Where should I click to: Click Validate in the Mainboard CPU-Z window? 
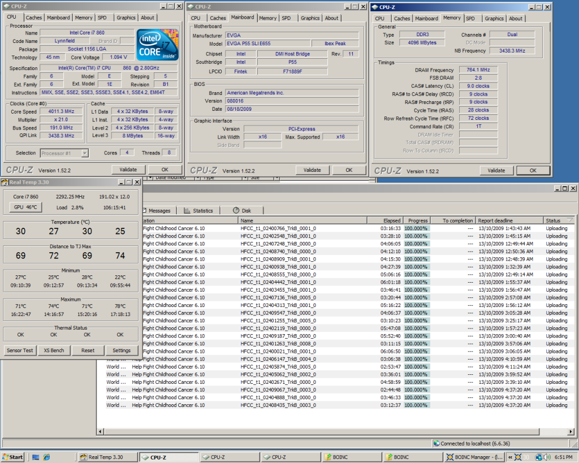(x=312, y=170)
